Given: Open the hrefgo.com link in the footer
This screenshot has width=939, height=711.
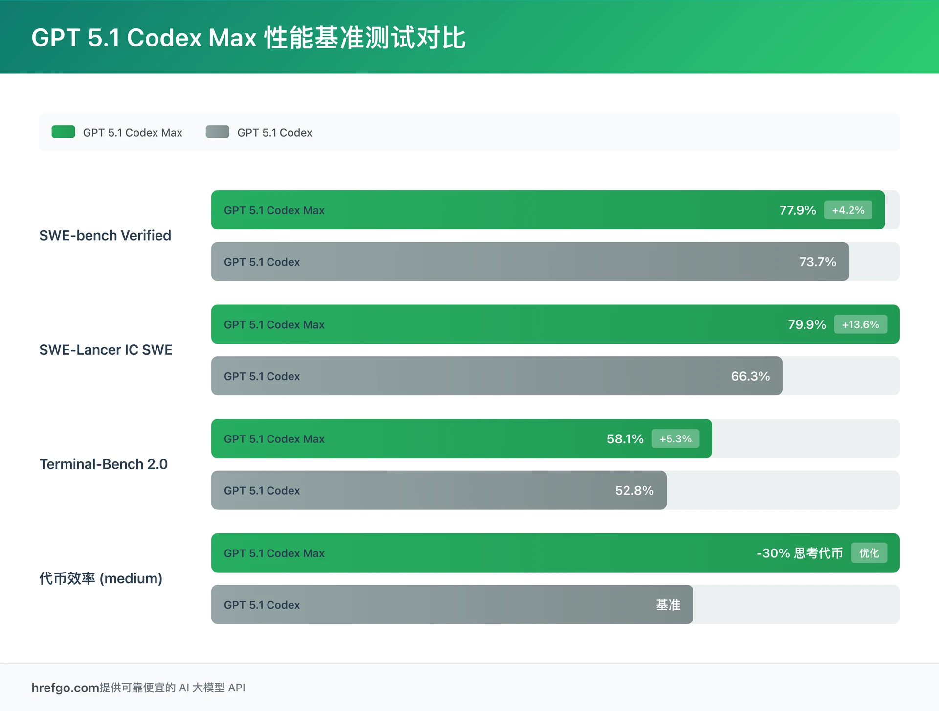Looking at the screenshot, I should [64, 688].
